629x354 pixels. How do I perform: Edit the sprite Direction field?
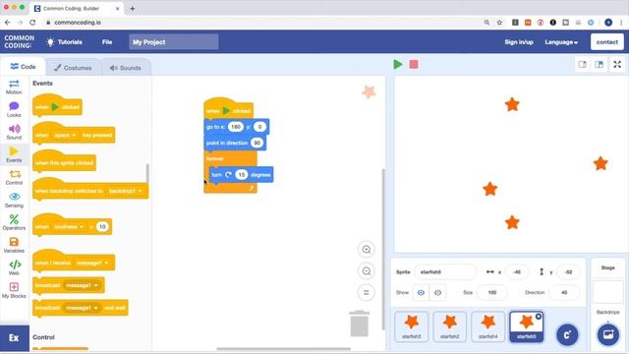pos(564,293)
